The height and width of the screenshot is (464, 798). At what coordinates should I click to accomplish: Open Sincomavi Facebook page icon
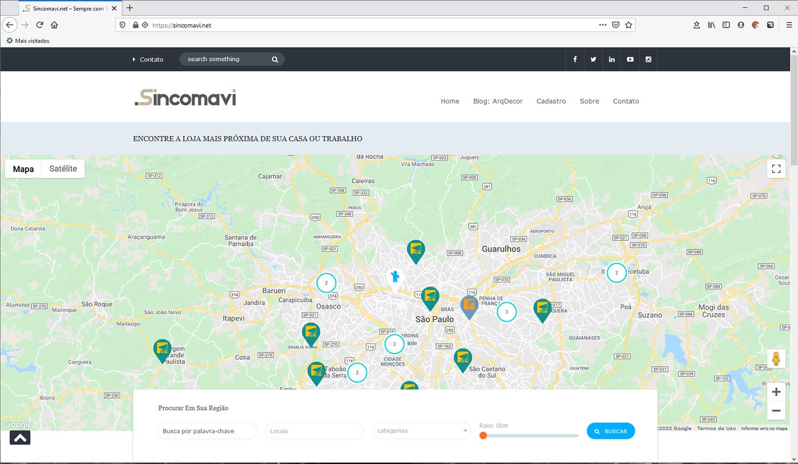coord(575,59)
